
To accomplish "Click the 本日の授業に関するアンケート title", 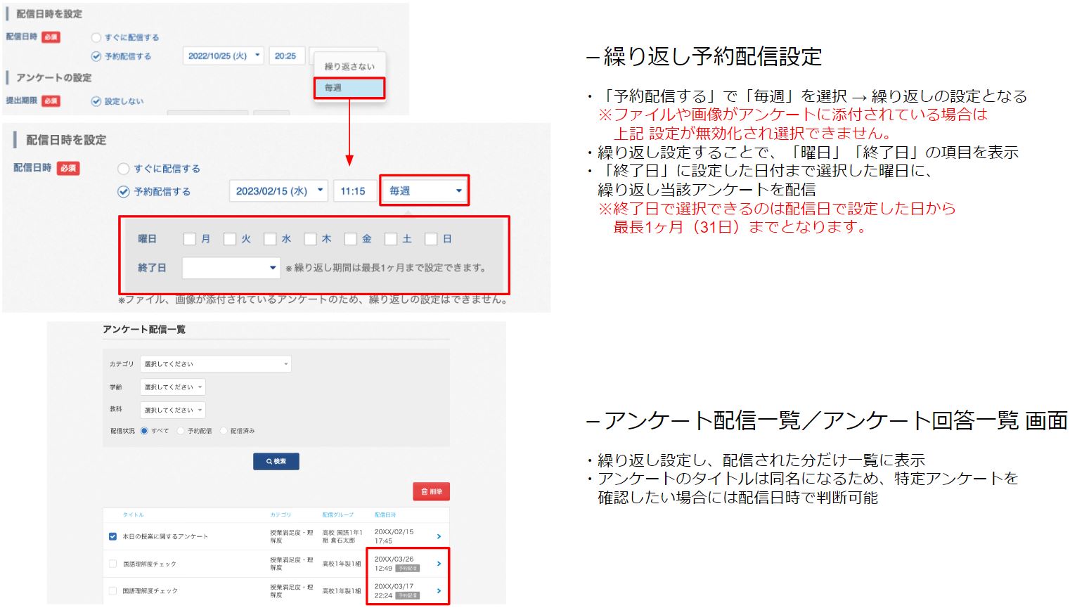I will coord(165,536).
